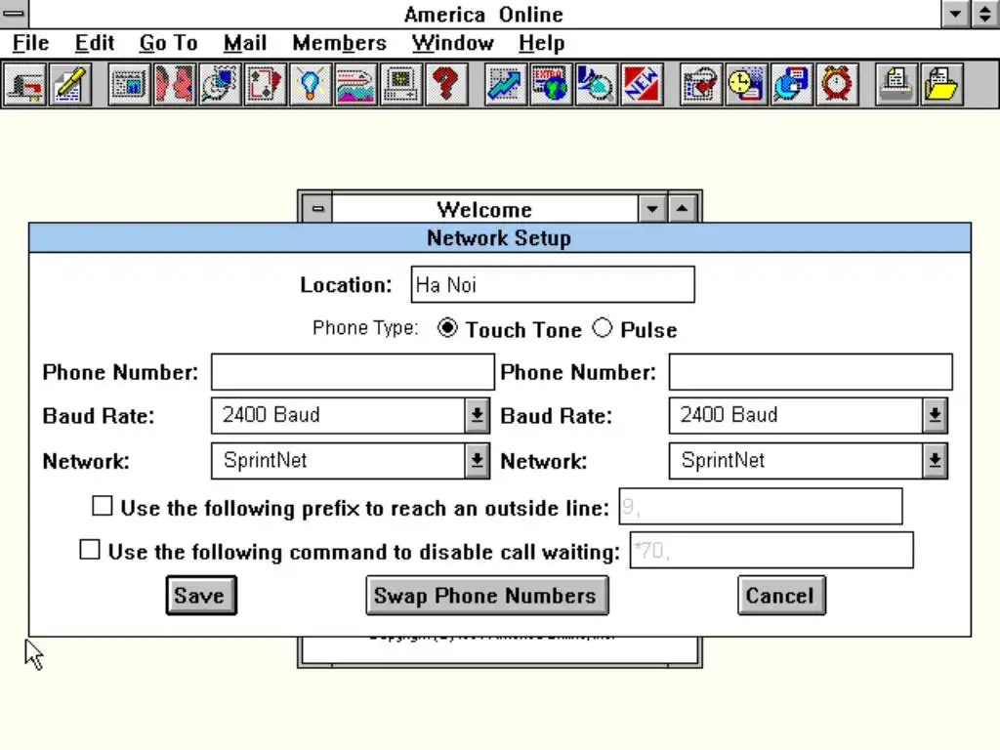
Task: Open the Members menu
Action: 339,43
